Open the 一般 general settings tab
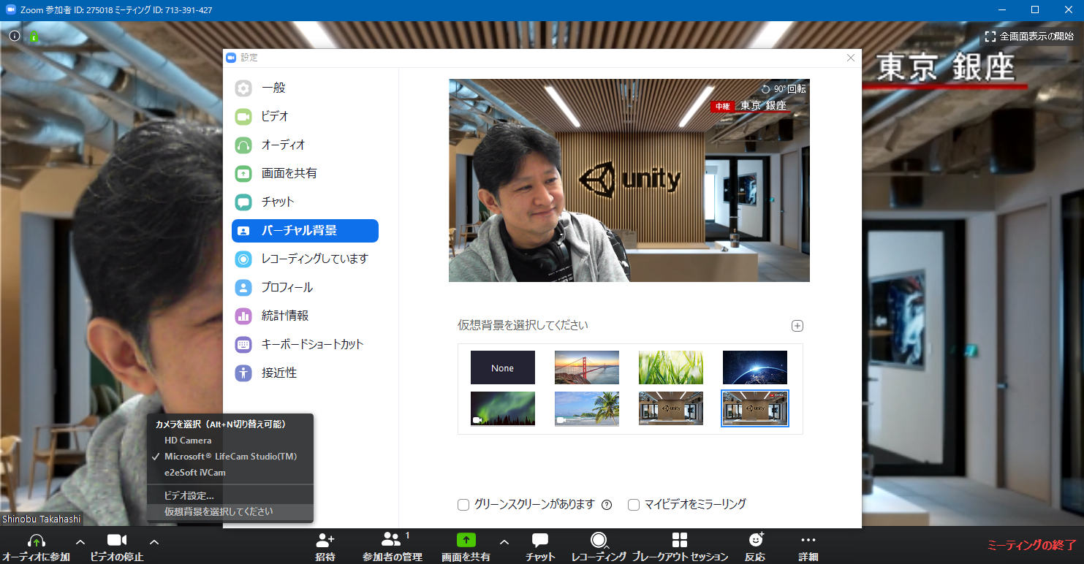Screen dimensions: 1084x564 pos(305,88)
